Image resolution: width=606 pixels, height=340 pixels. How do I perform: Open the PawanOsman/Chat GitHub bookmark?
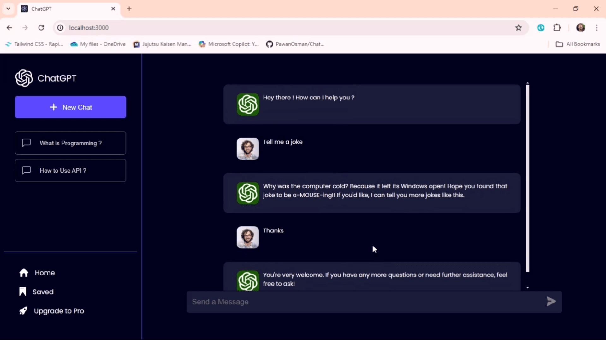[x=295, y=44]
